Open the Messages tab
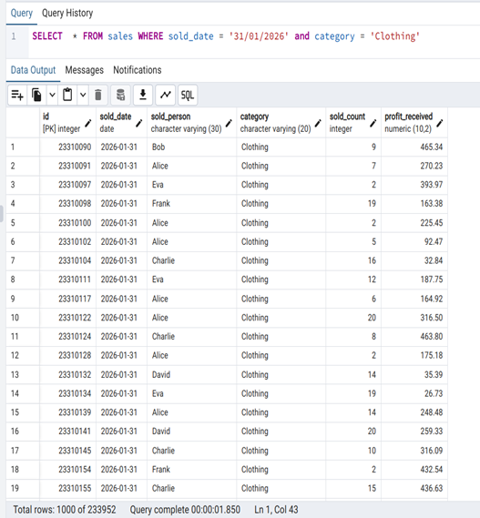 tap(85, 70)
